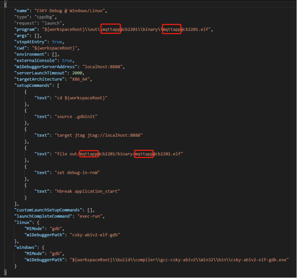The image size is (297, 278).
Task: Click the program path string ending in mqttapp@cb2201.elf
Action: point(127,30)
